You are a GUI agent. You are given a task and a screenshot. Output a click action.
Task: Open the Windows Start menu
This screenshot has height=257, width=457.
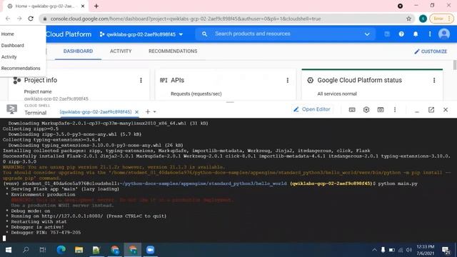click(9, 250)
